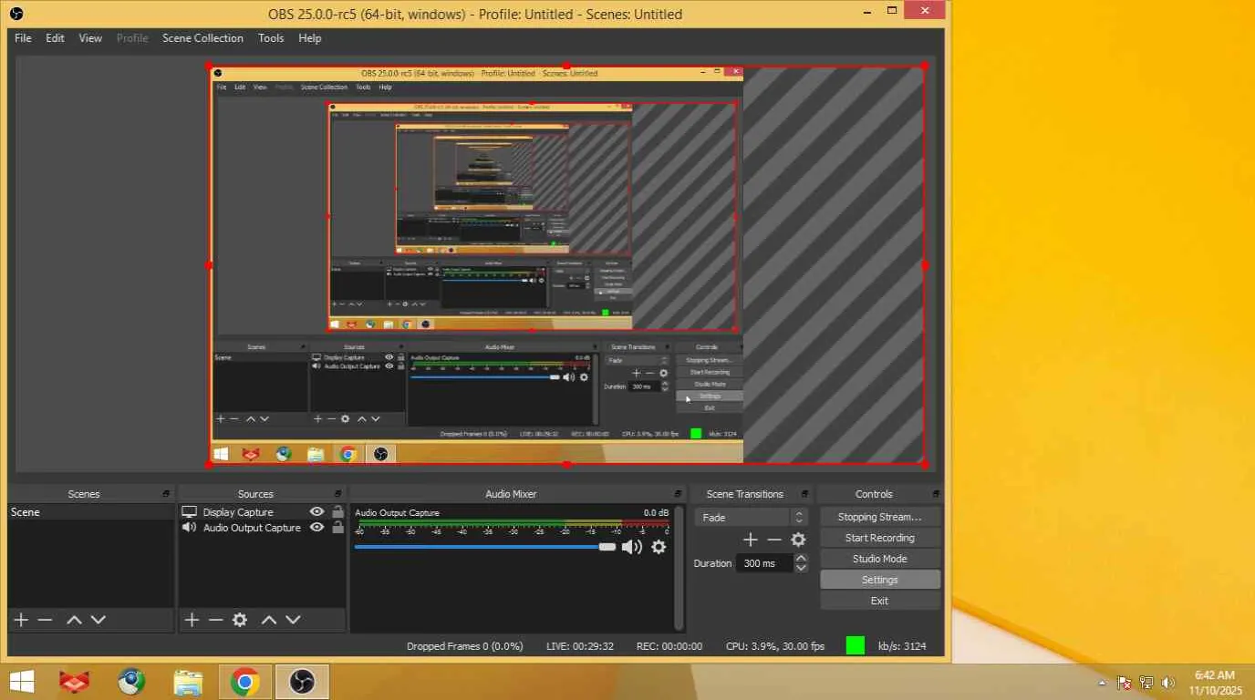Image resolution: width=1255 pixels, height=700 pixels.
Task: Toggle the lock on Display Capture
Action: pyautogui.click(x=337, y=512)
